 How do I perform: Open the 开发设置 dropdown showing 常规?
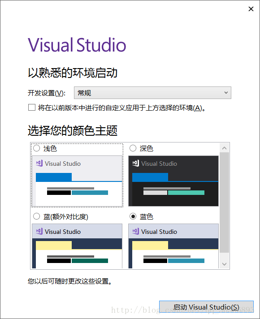pos(152,93)
